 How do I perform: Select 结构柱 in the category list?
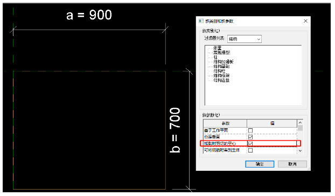219,71
